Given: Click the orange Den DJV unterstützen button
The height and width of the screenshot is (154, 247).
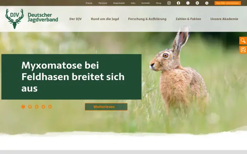Looking at the screenshot, I should click(x=228, y=3).
